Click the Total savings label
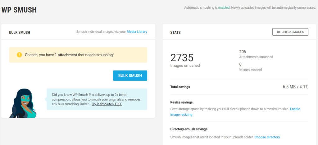This screenshot has height=145, width=318. tap(180, 87)
